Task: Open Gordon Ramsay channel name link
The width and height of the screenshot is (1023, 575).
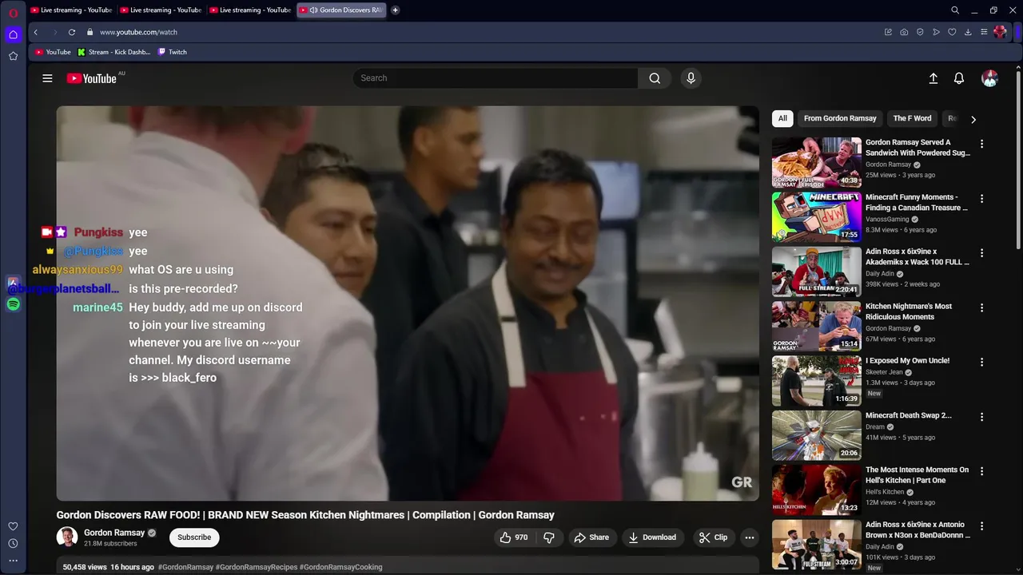Action: click(x=114, y=533)
